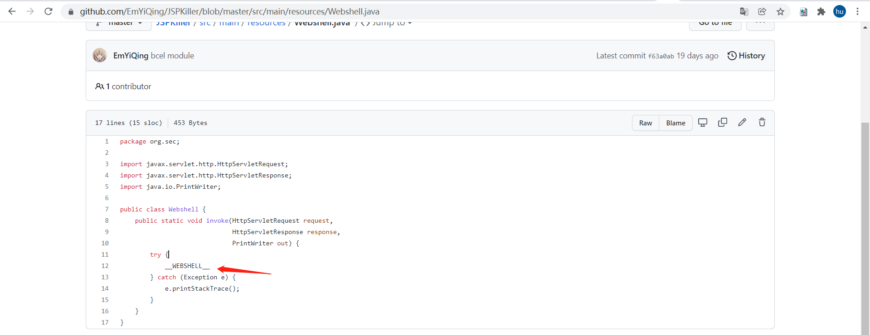Bookmark this page with the star icon
The image size is (870, 335).
tap(780, 12)
